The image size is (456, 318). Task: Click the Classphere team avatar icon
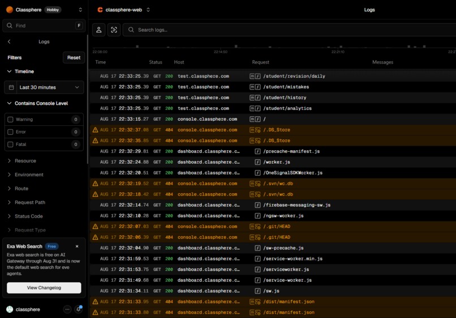10,10
